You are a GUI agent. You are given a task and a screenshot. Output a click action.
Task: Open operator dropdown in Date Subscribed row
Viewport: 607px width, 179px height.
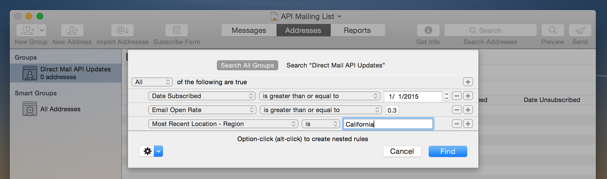[320, 96]
